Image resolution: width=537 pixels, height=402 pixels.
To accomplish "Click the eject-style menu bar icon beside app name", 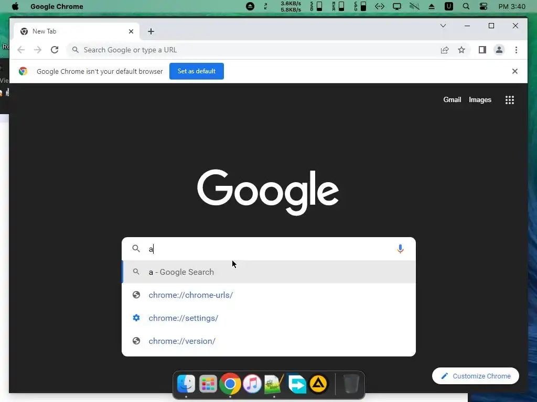I will pyautogui.click(x=250, y=6).
